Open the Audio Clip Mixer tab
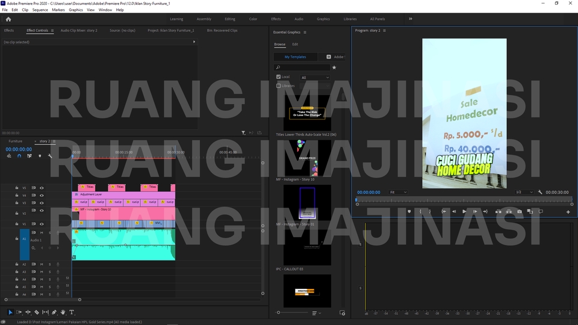 click(x=79, y=31)
